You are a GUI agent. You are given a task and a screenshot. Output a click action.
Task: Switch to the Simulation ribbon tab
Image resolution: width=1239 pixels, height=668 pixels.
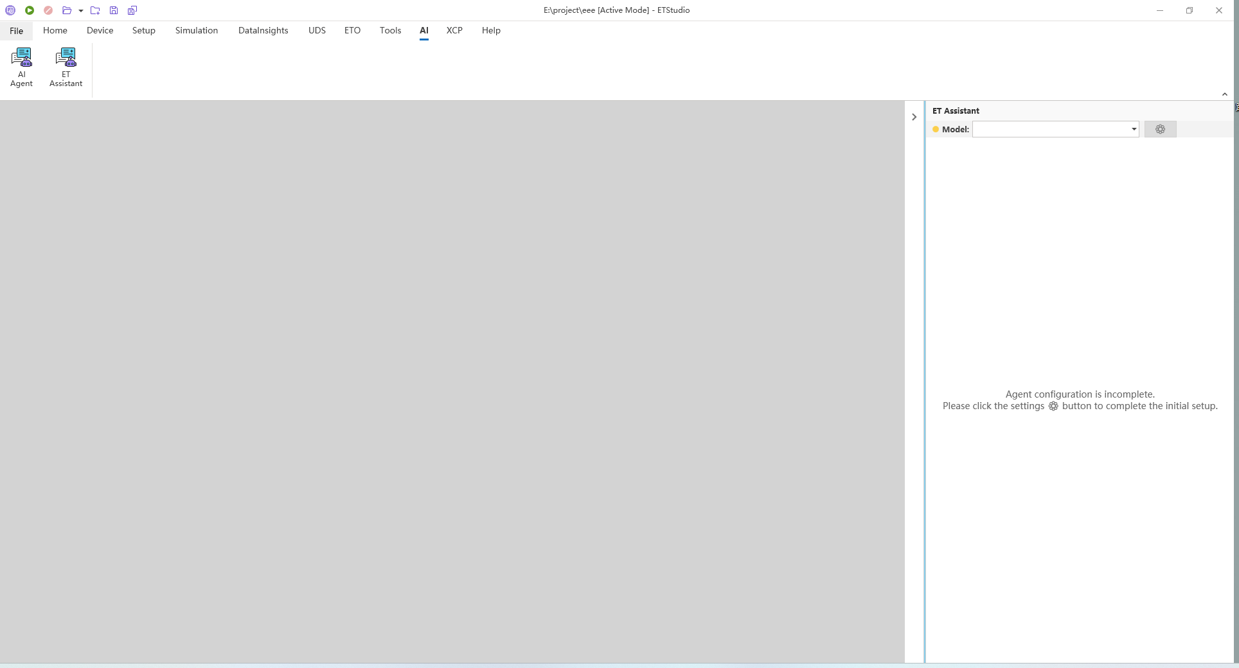tap(197, 30)
